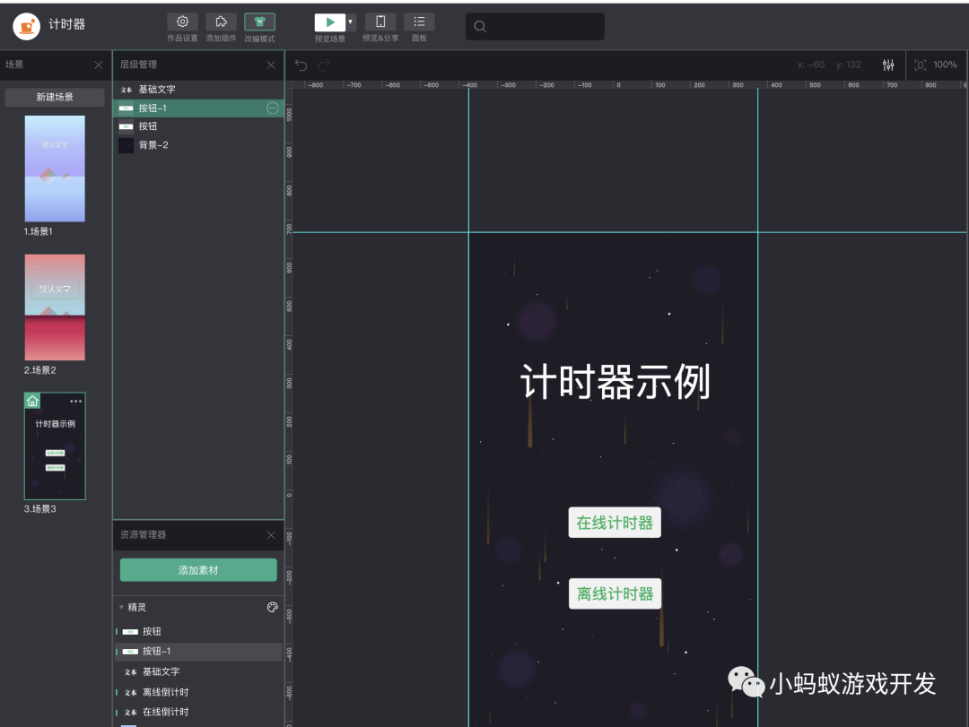Play the scene with 预览场景 button
This screenshot has height=727, width=969.
point(330,22)
